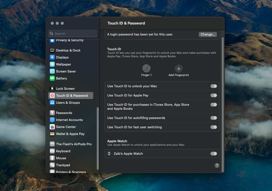Viewport: 272px width, 191px height.
Task: Click the Game Center icon
Action: (x=52, y=127)
